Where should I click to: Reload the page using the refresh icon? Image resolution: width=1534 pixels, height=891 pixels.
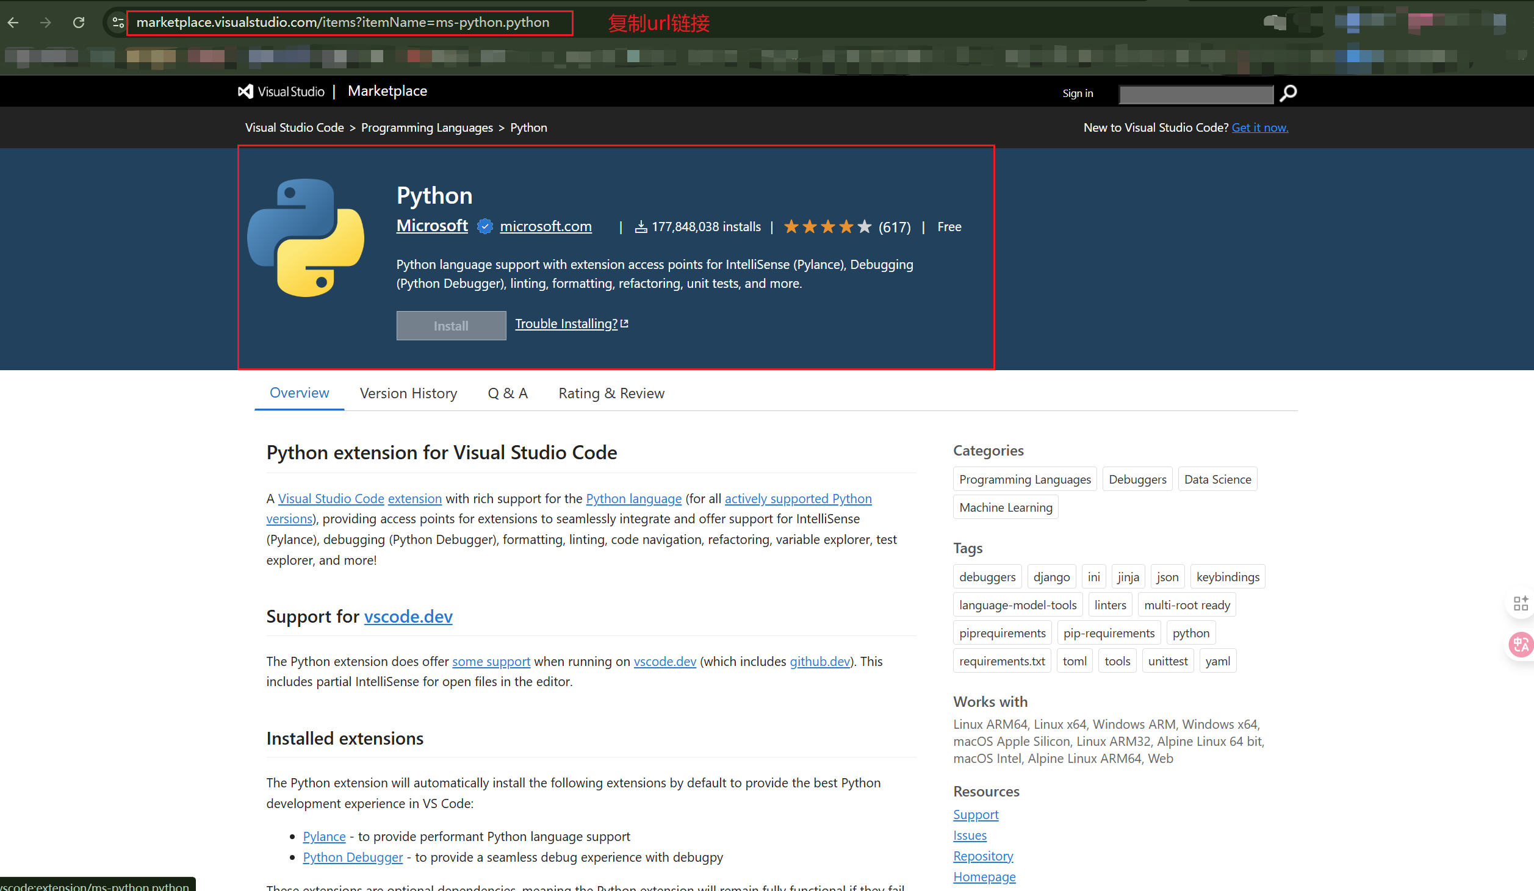(x=79, y=22)
